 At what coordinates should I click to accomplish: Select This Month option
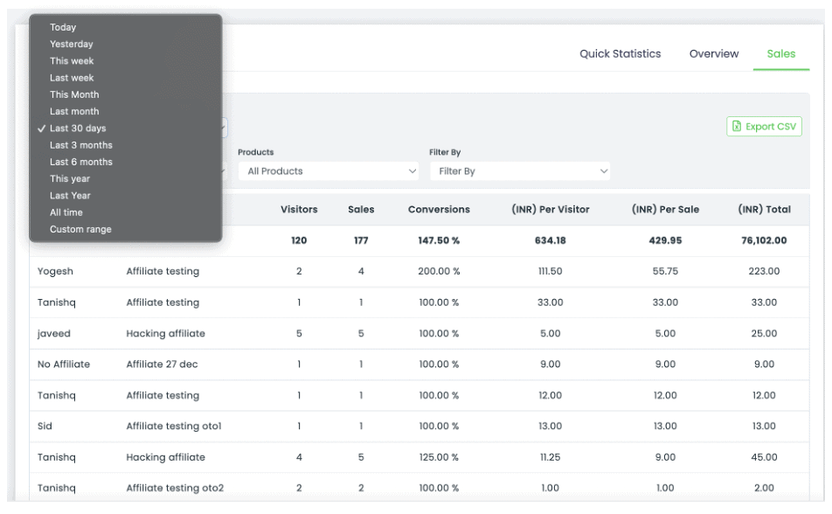point(74,94)
